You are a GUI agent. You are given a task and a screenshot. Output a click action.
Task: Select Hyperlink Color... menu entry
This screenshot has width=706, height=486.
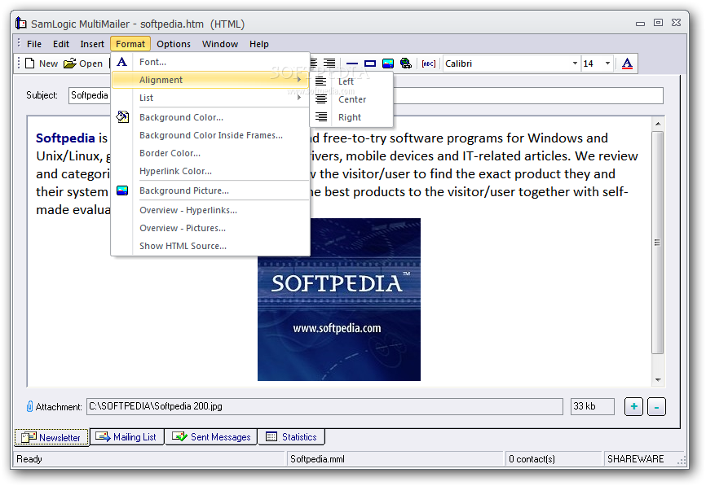210,171
